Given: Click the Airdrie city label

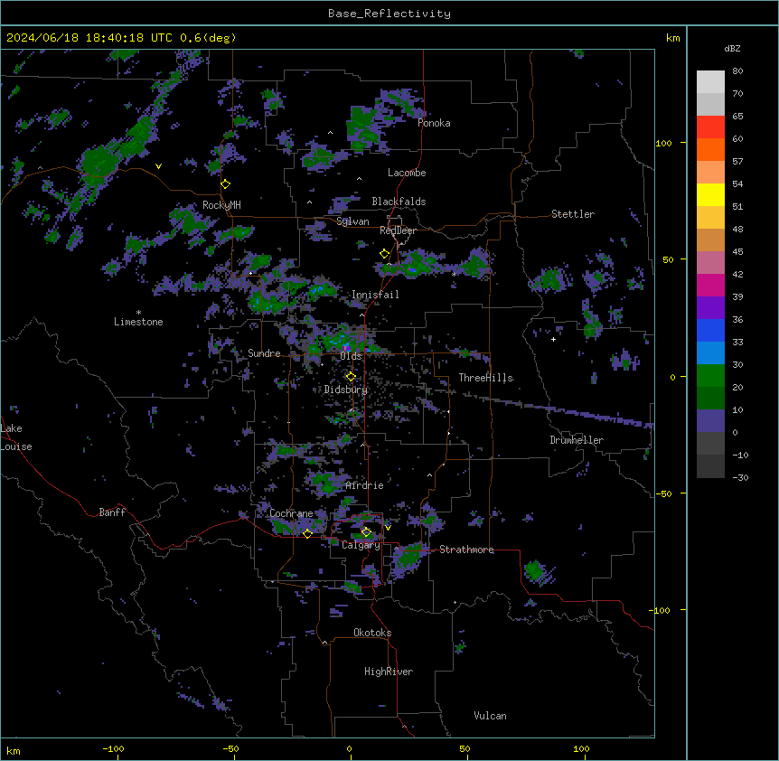Looking at the screenshot, I should [x=365, y=485].
